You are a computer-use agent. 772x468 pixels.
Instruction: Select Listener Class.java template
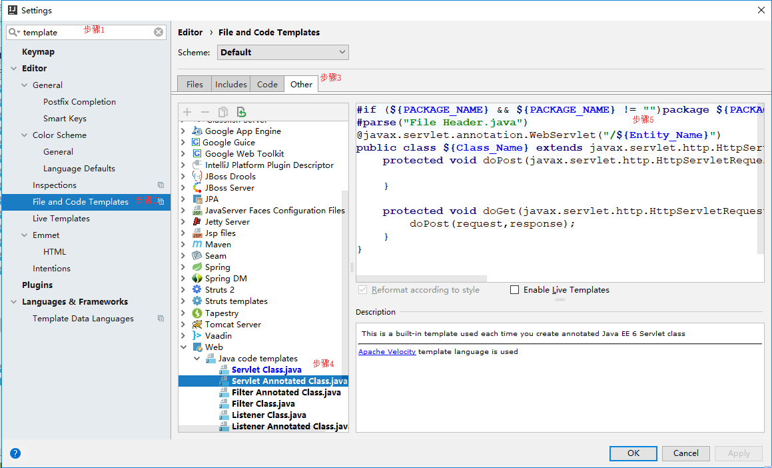[x=269, y=415]
